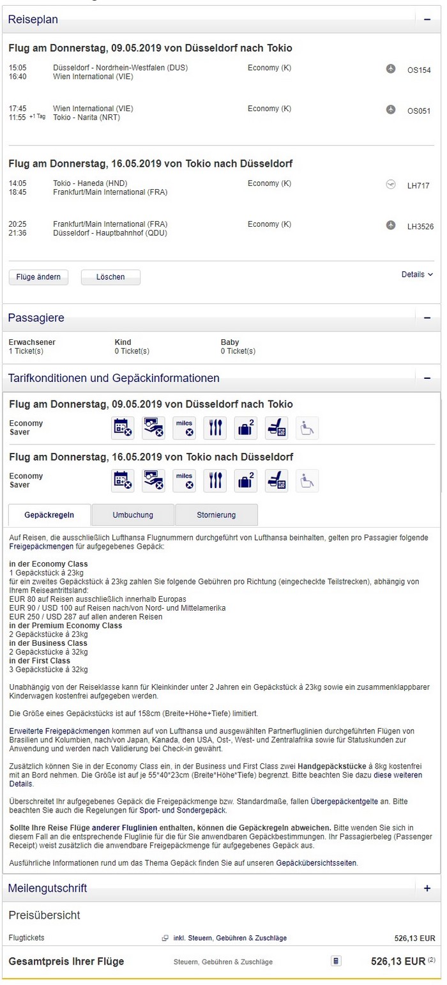Collapse the Tarifkonditionen und Gepäckinformationen section
This screenshot has height=985, width=447.
point(427,378)
